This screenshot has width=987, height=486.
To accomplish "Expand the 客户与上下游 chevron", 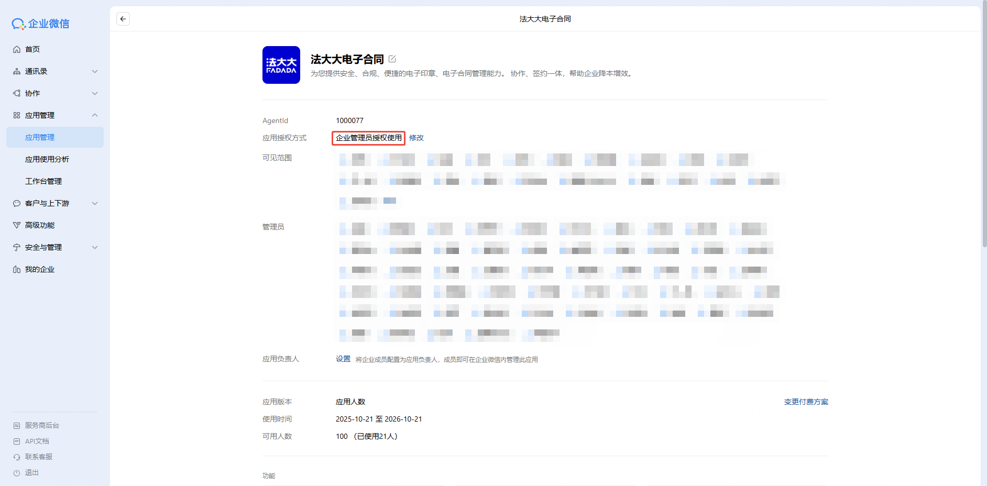I will (95, 203).
